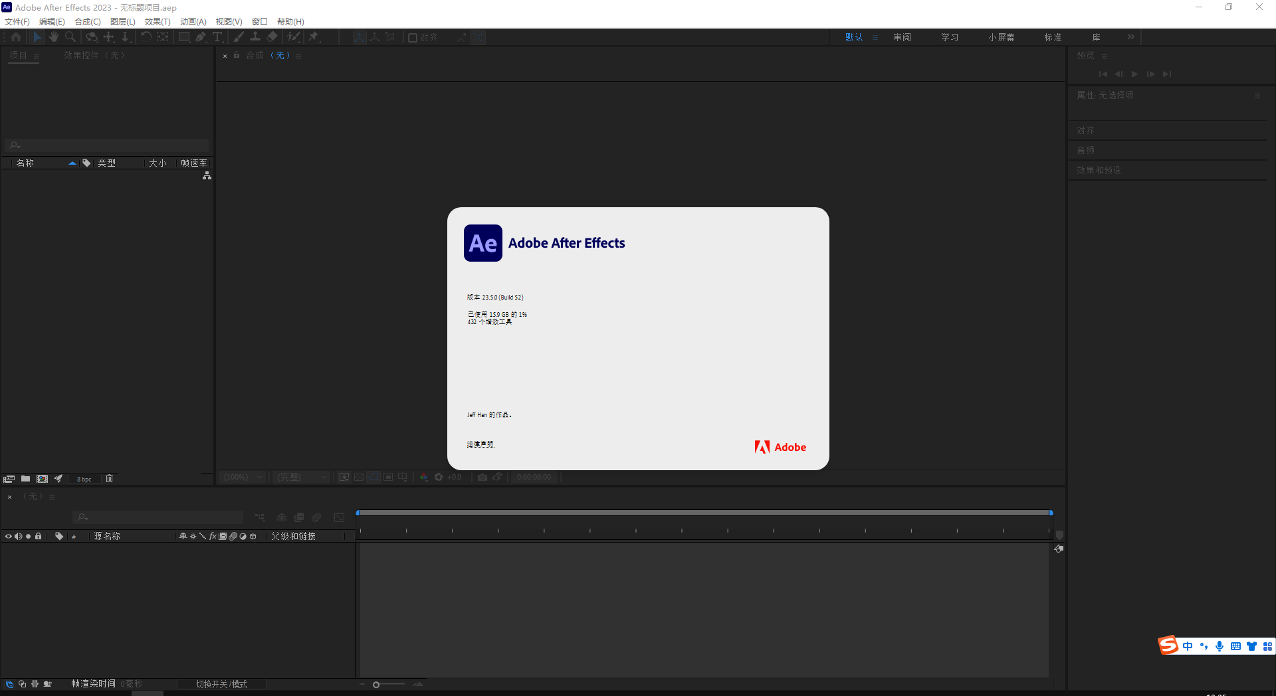Select the Clone Stamp tool
The width and height of the screenshot is (1276, 696).
(x=255, y=37)
